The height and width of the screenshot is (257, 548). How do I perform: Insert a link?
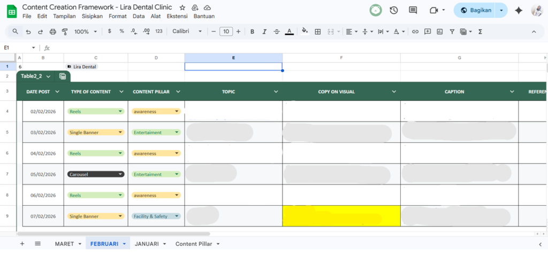(x=415, y=32)
